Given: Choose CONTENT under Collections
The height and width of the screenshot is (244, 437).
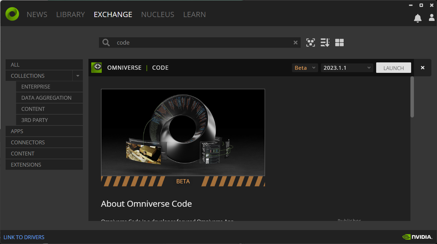Looking at the screenshot, I should click(49, 109).
